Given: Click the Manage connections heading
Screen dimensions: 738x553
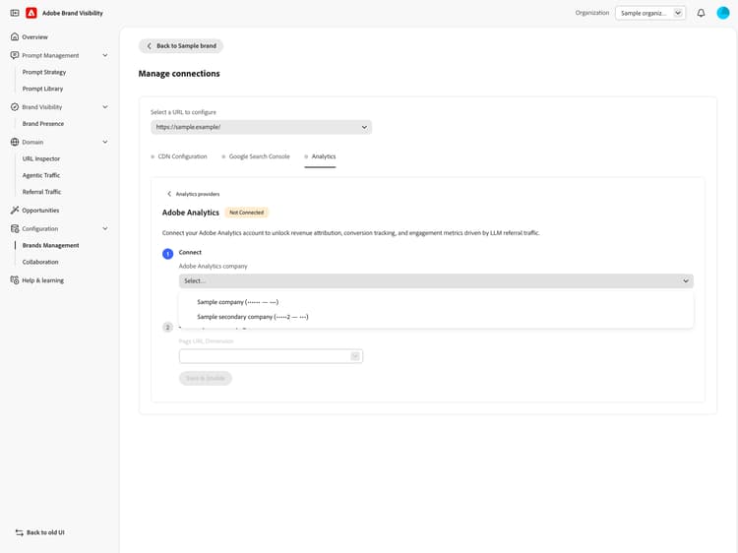Looking at the screenshot, I should (179, 74).
